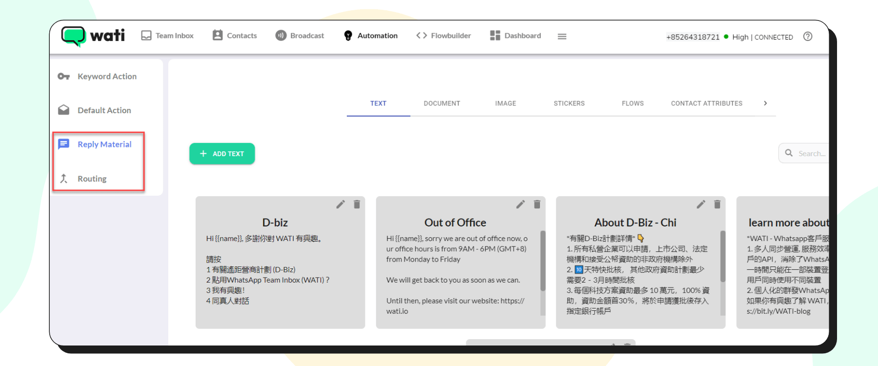878x366 pixels.
Task: Open Team Inbox from the top navigation
Action: [167, 36]
